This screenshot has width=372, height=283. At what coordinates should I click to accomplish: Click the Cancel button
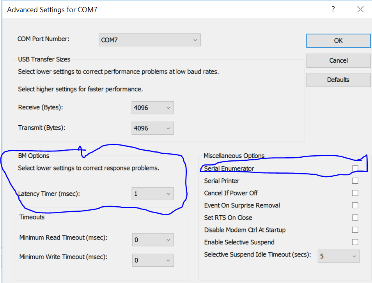pos(338,61)
